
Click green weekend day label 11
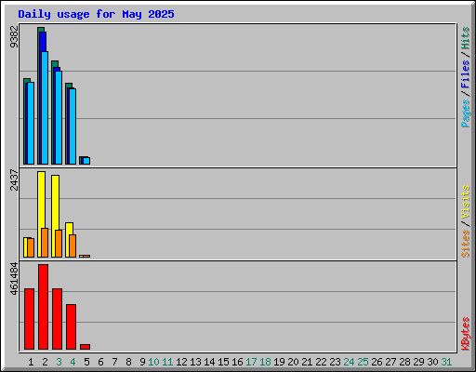(167, 362)
